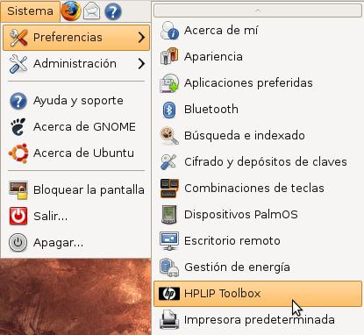Click the Búsqueda e indexado magnifier icon
This screenshot has height=335, width=364.
click(169, 136)
